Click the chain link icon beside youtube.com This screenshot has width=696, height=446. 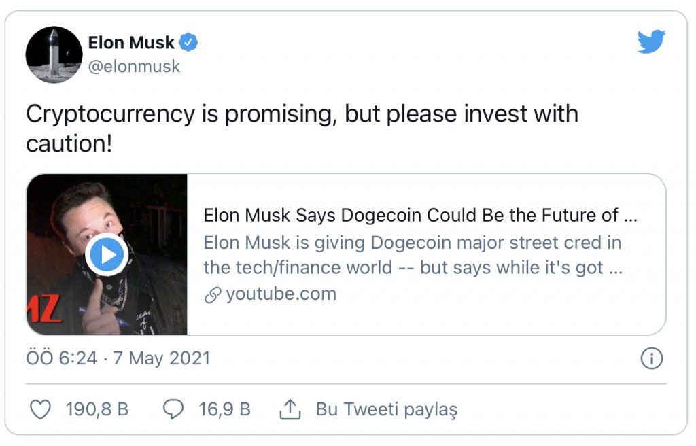[213, 294]
